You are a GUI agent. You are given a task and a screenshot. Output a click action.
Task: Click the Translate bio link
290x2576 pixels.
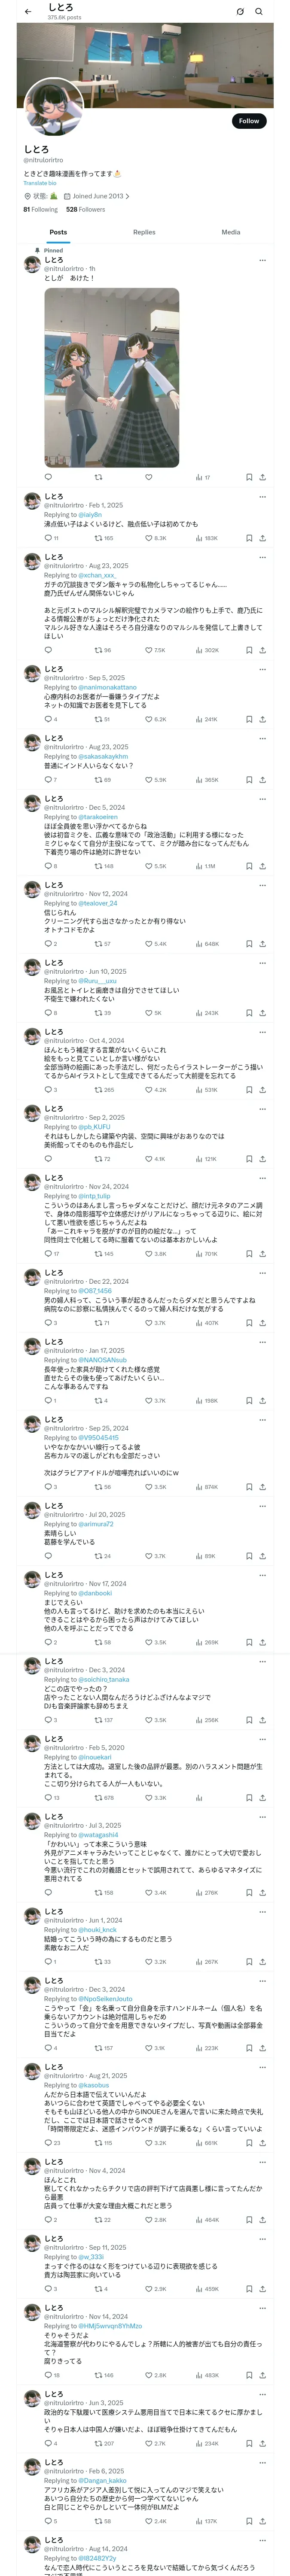40,183
